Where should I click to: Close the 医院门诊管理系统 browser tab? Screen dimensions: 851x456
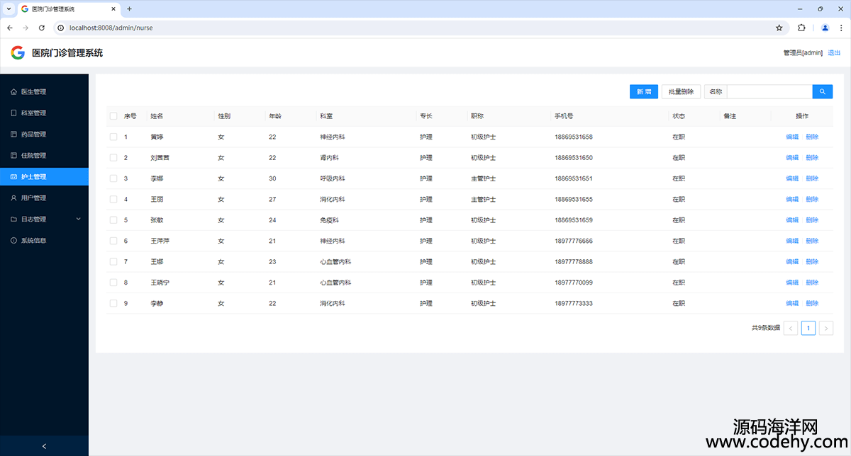(x=114, y=8)
